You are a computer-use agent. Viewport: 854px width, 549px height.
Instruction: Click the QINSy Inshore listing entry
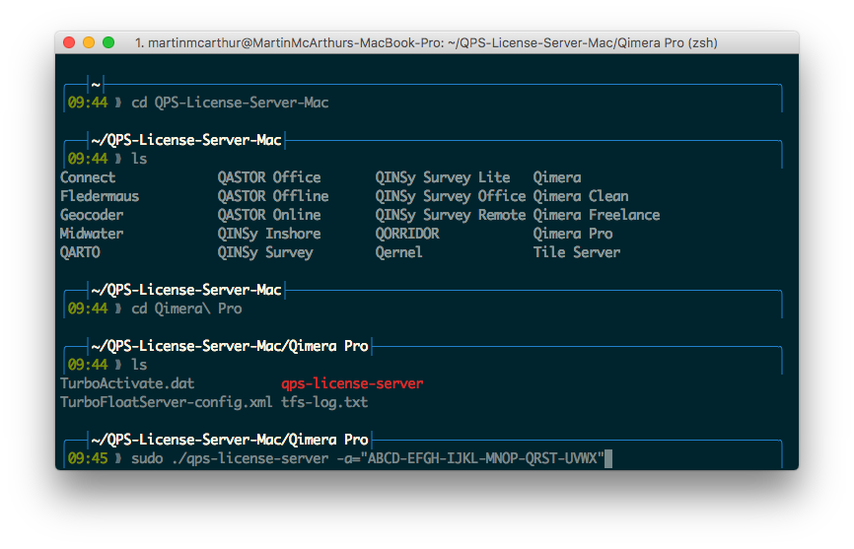click(268, 234)
